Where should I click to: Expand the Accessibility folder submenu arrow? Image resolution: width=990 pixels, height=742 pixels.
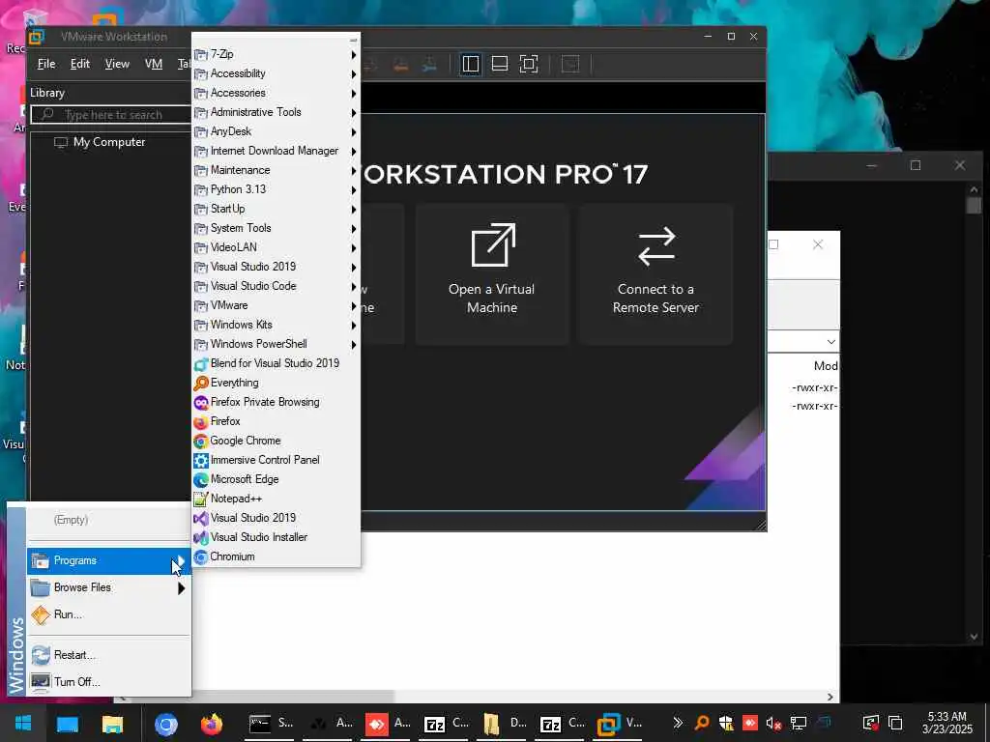(354, 74)
